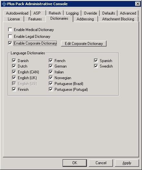Select the Override tab
This screenshot has width=142, height=170.
pyautogui.click(x=90, y=13)
